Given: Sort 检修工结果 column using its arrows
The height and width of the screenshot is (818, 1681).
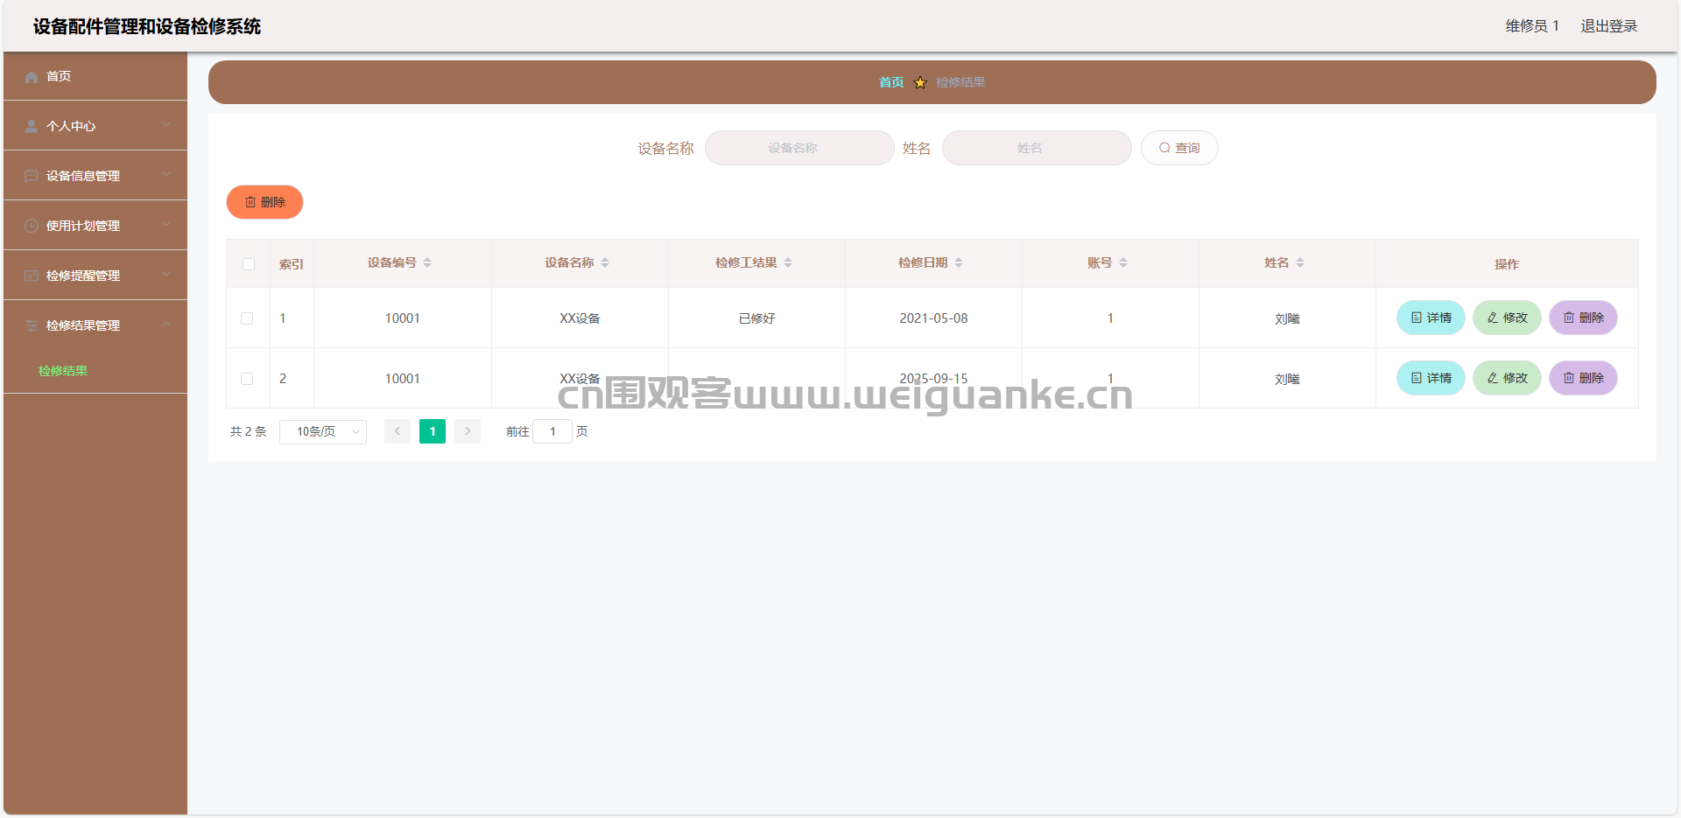Looking at the screenshot, I should (788, 263).
